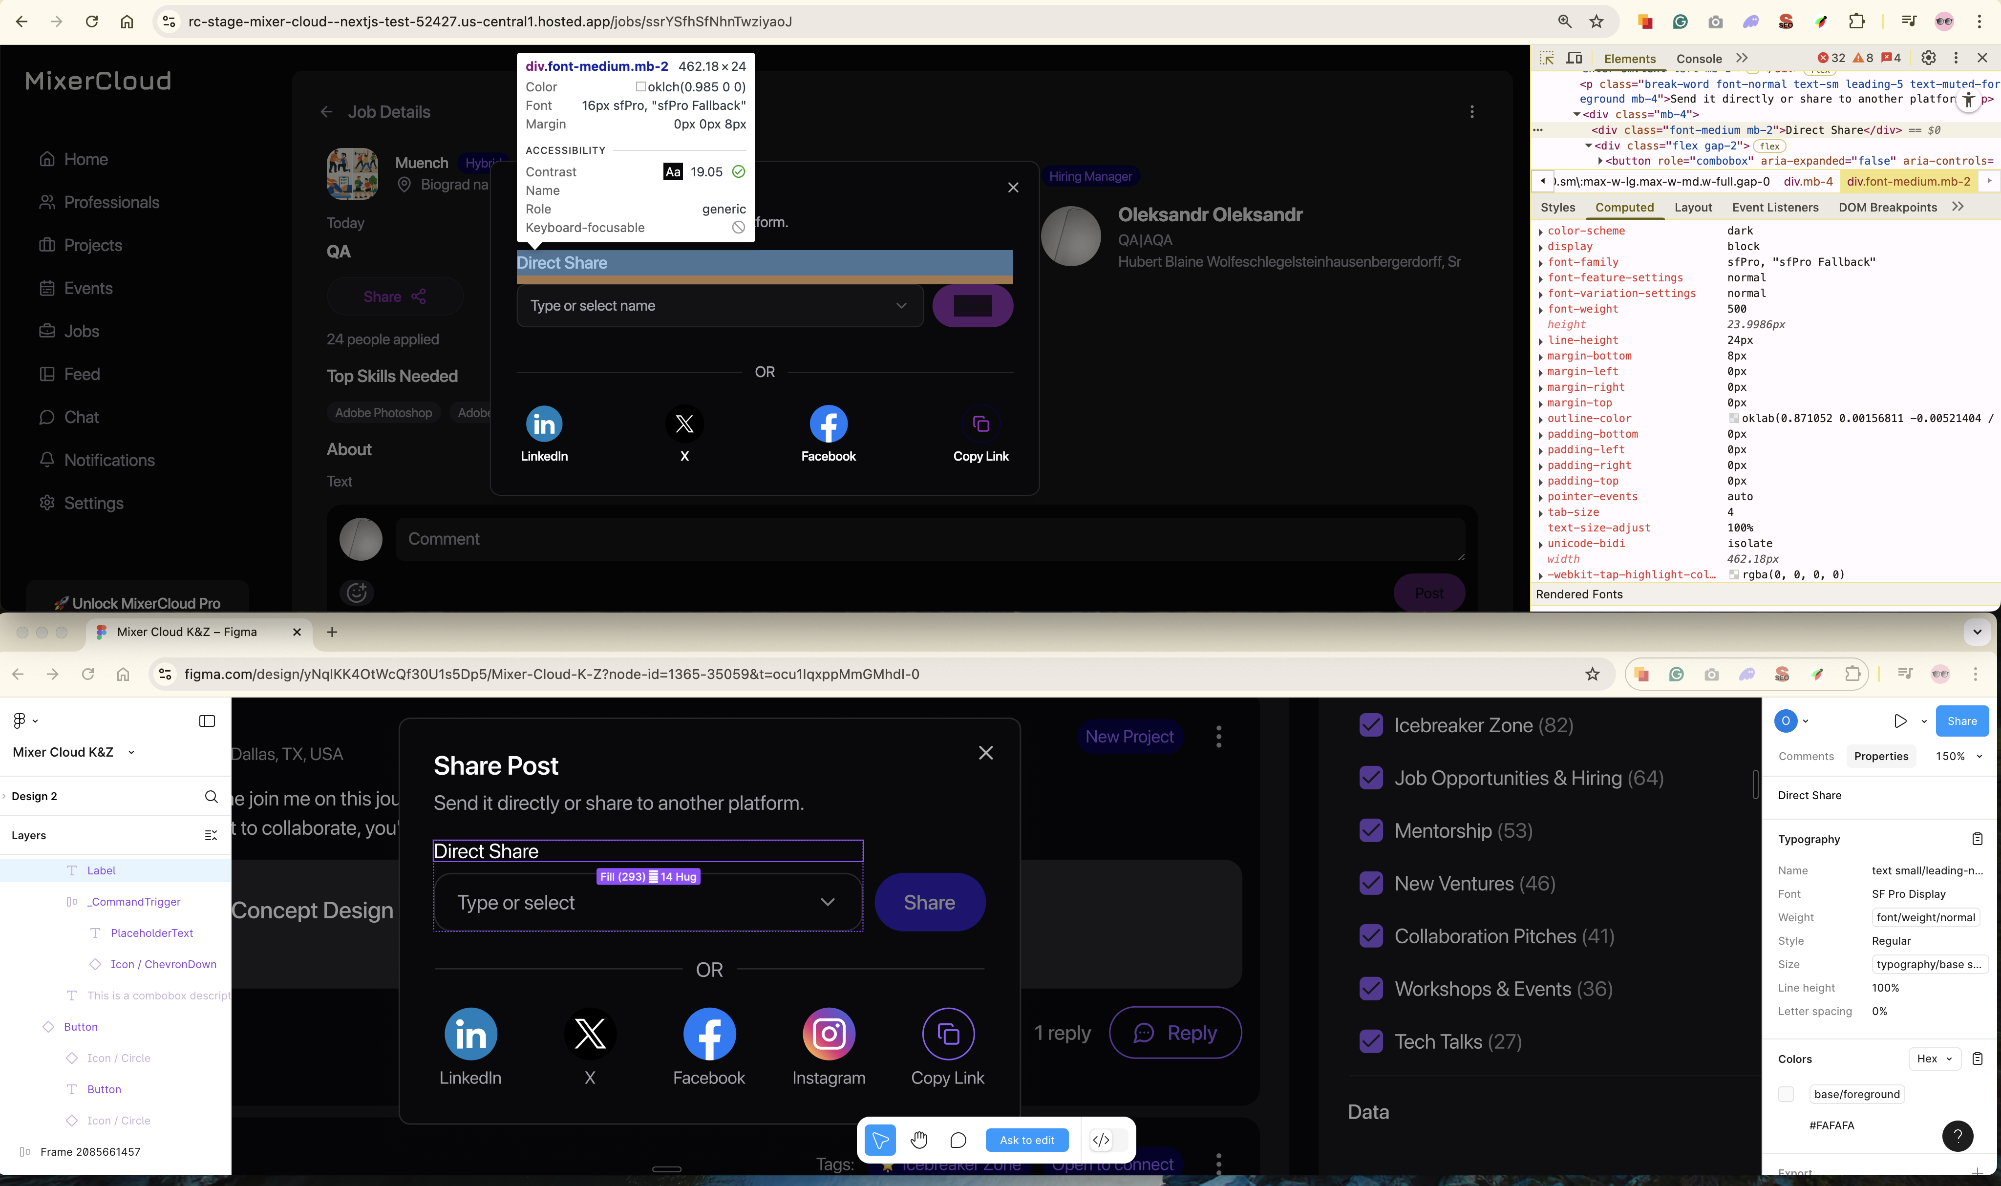Click the LinkedIn share icon in the dialog
The height and width of the screenshot is (1186, 2001).
[544, 424]
